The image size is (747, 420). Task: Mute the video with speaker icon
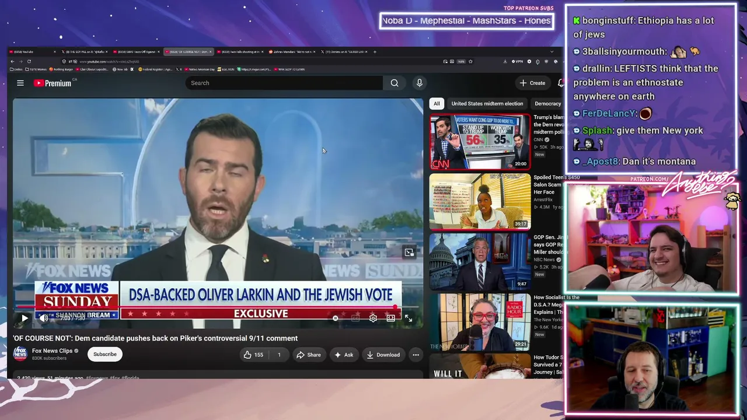[43, 318]
